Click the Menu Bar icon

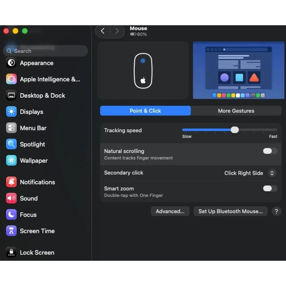pyautogui.click(x=11, y=128)
